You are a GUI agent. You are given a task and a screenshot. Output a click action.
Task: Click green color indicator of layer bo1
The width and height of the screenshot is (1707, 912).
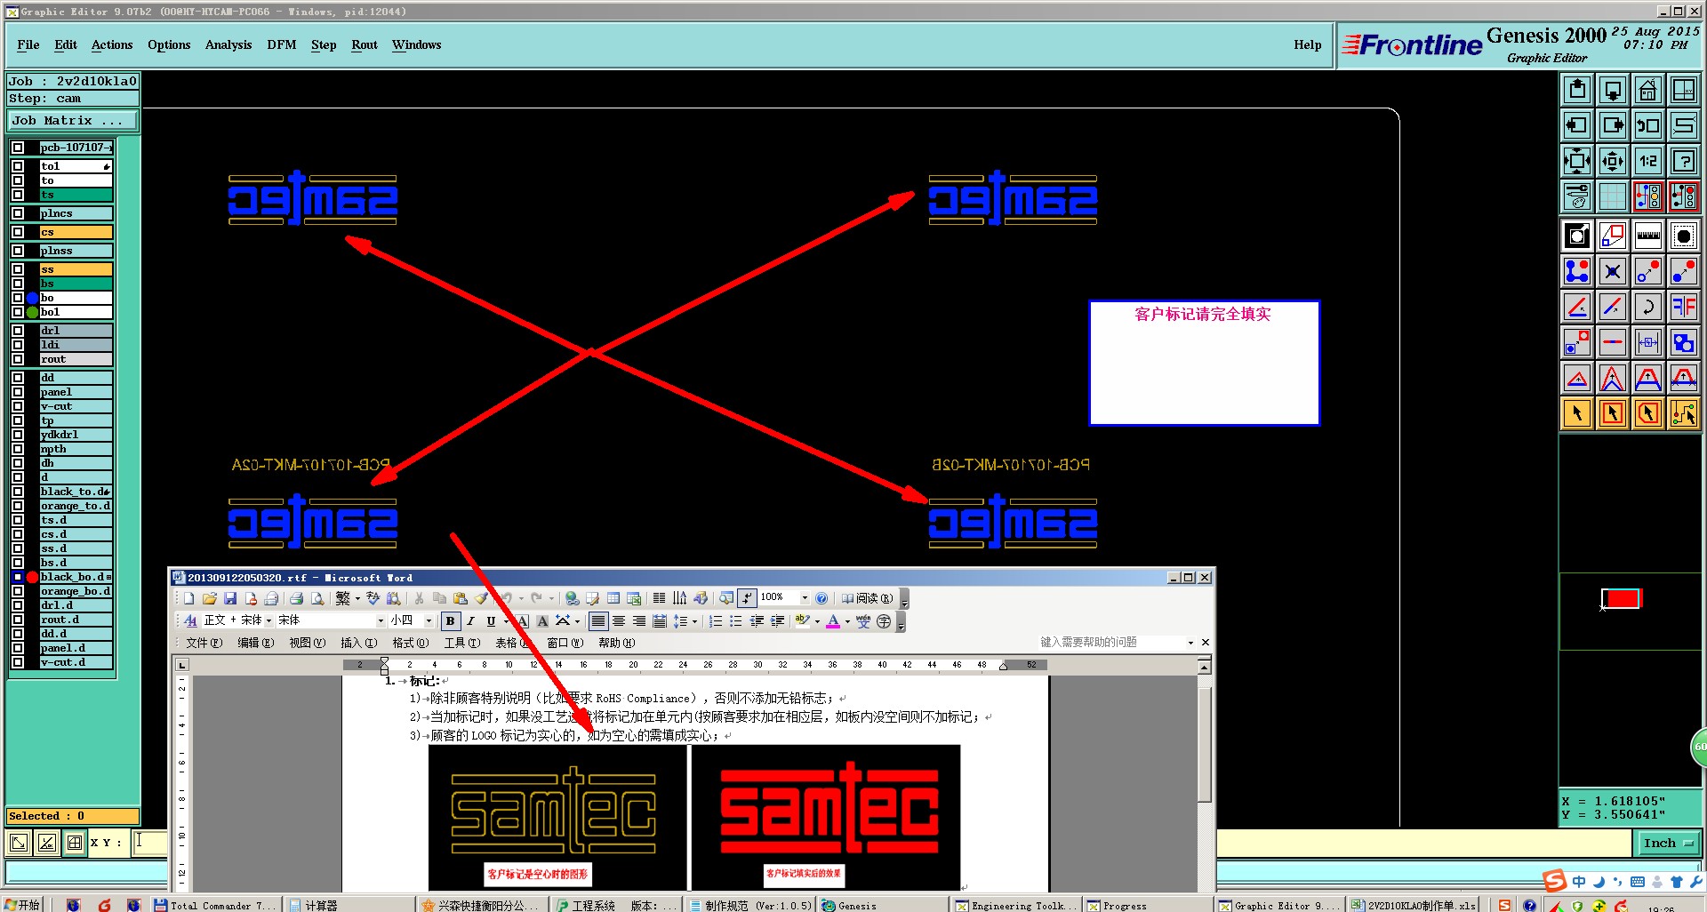(x=33, y=312)
